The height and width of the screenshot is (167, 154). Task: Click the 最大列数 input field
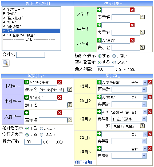click(105, 69)
